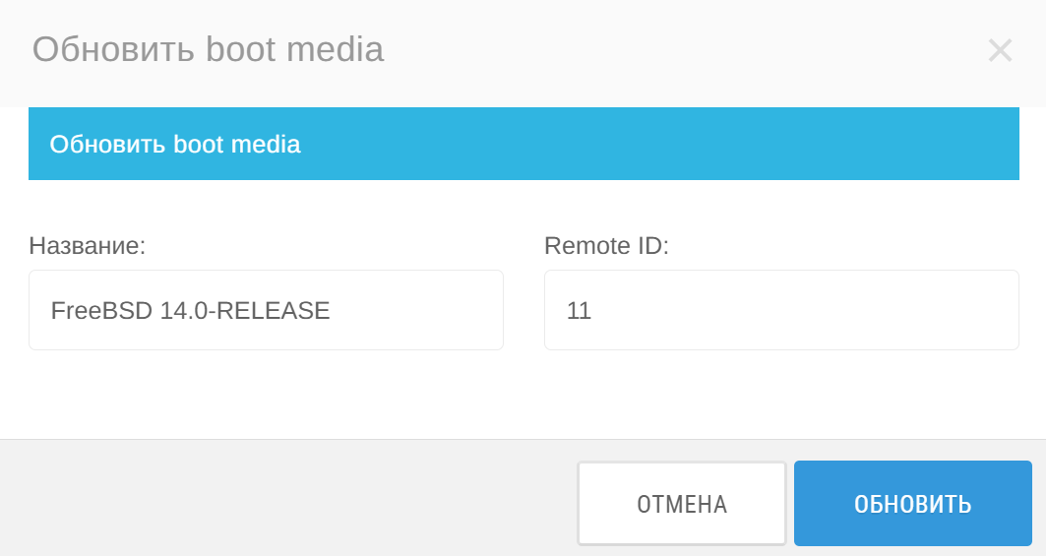Click the Remote ID: label
Image resolution: width=1047 pixels, height=557 pixels.
[x=606, y=246]
